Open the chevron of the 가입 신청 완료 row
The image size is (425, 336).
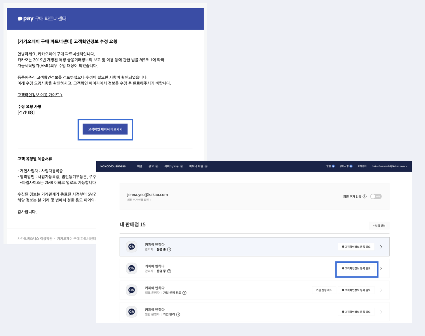(x=381, y=290)
